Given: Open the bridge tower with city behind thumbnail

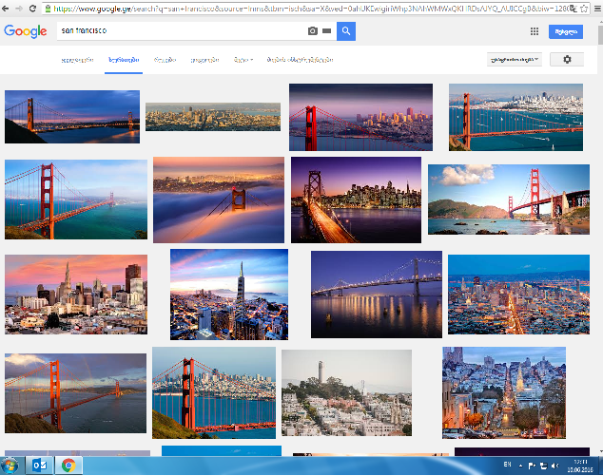Looking at the screenshot, I should pos(214,392).
